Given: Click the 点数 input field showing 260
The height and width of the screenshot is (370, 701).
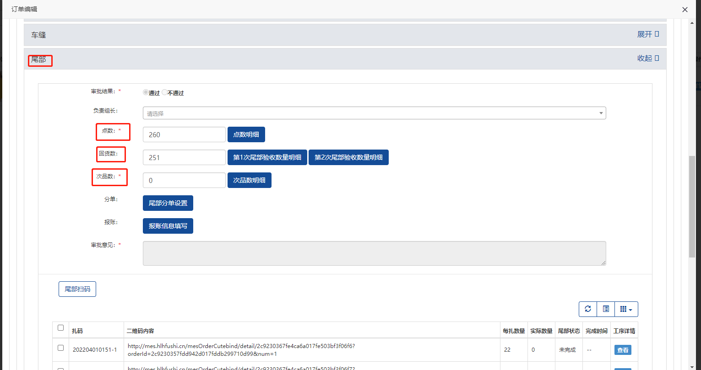Looking at the screenshot, I should [184, 134].
